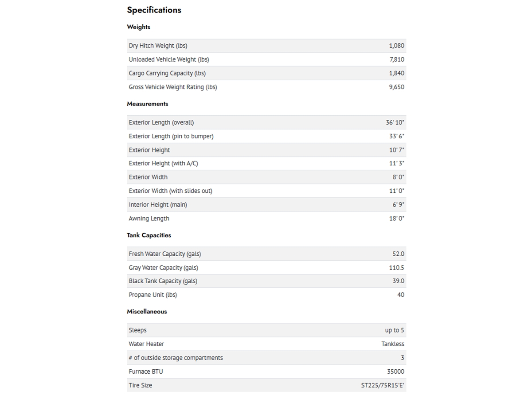Screen dimensions: 532x399
Task: Click the Gray Water Capacity value 110.5
Action: [396, 268]
